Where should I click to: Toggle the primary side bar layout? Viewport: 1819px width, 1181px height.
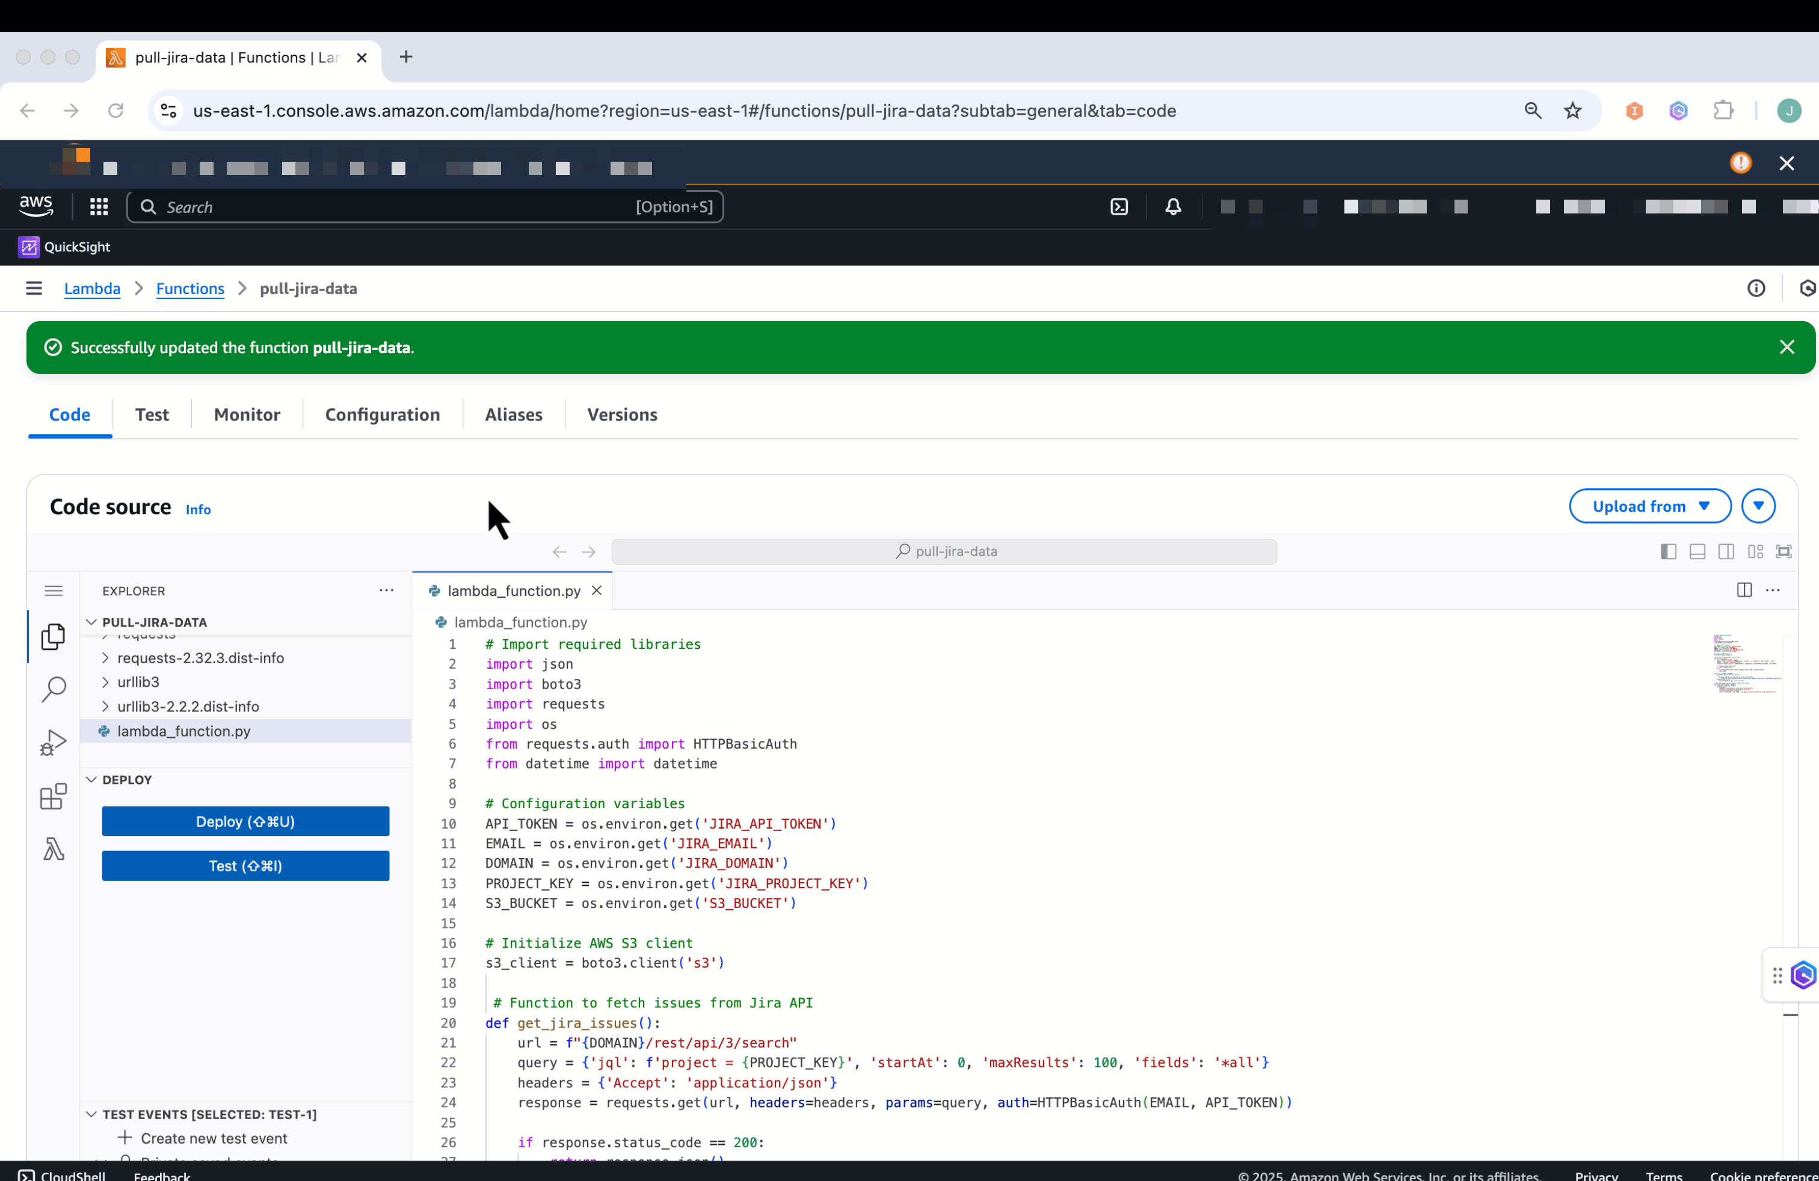(1669, 551)
